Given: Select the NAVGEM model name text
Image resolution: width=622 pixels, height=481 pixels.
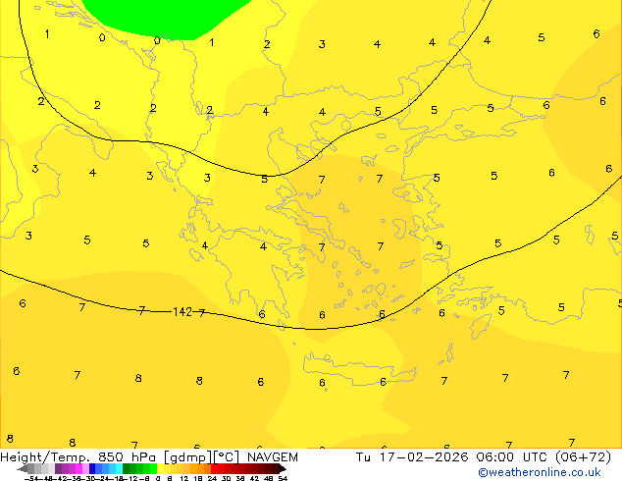Looking at the screenshot, I should coord(273,457).
